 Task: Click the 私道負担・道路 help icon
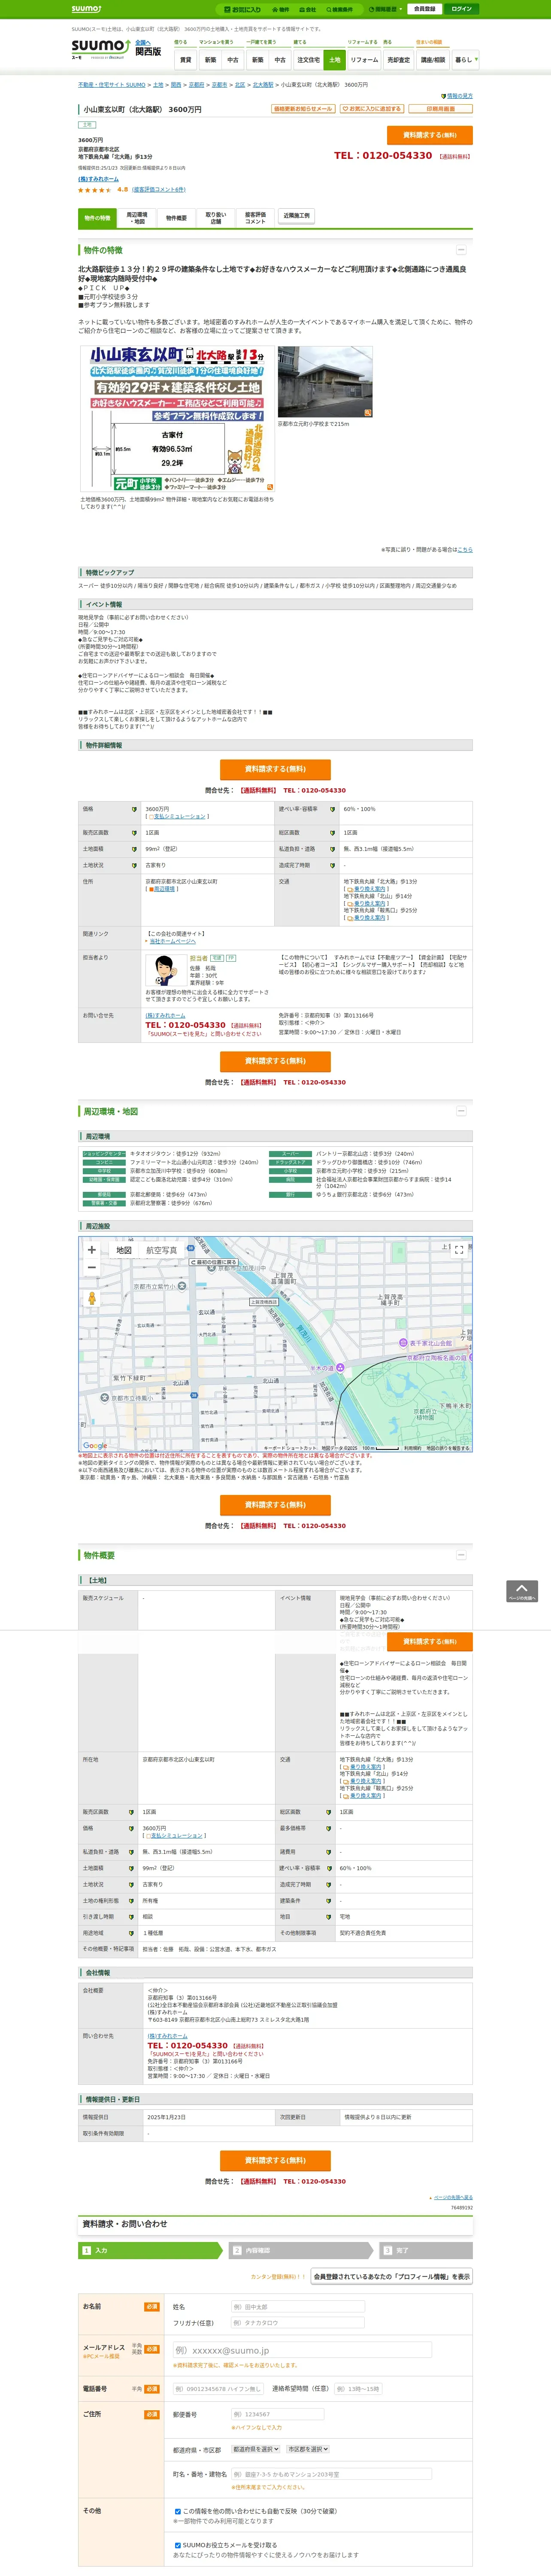(x=332, y=849)
